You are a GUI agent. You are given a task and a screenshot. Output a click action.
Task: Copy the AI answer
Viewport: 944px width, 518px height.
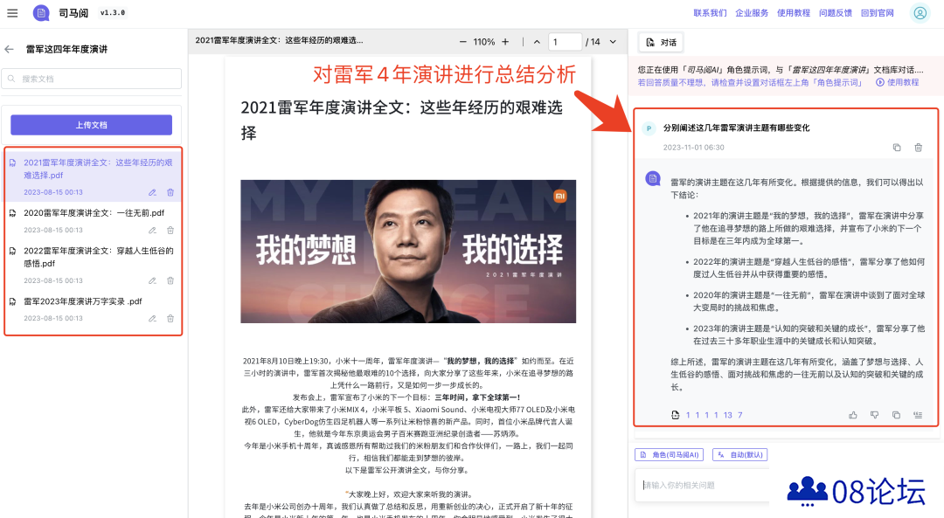897,415
